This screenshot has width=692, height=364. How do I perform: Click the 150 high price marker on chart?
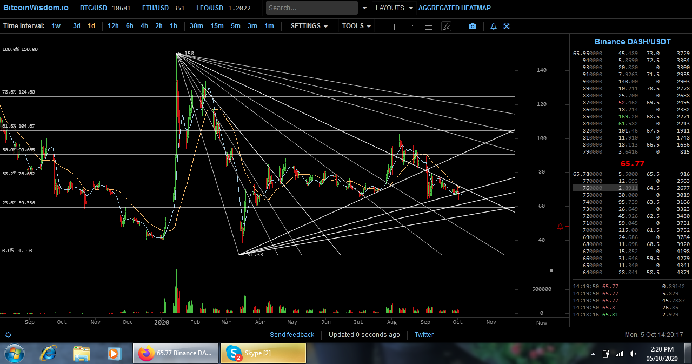pos(189,54)
